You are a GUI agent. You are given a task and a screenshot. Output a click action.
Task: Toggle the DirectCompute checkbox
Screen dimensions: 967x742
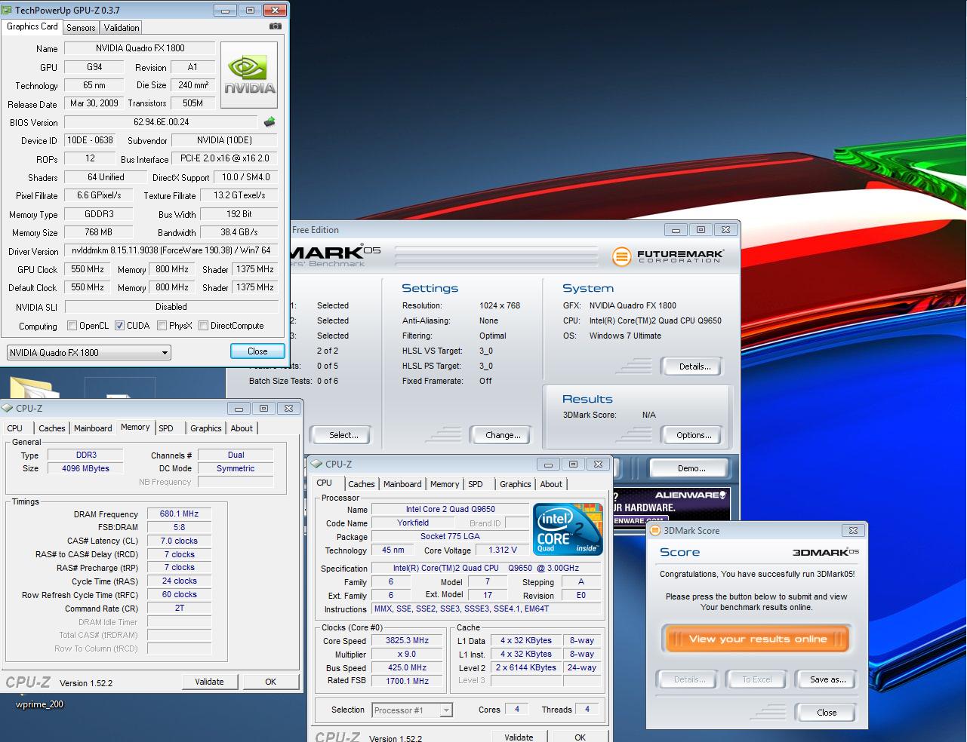[203, 326]
